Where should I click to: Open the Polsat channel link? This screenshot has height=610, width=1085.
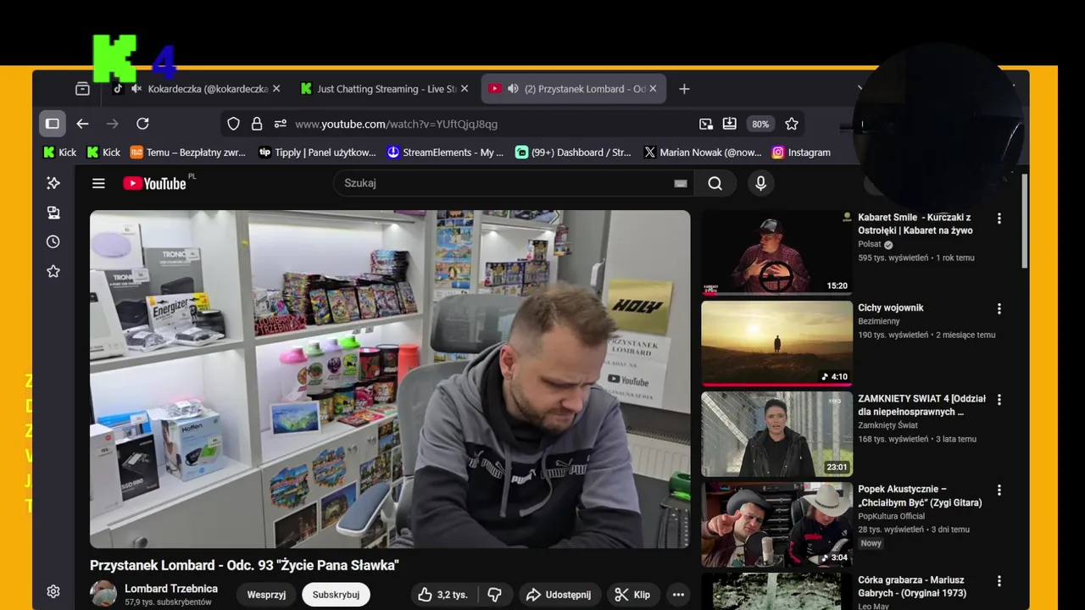[870, 244]
